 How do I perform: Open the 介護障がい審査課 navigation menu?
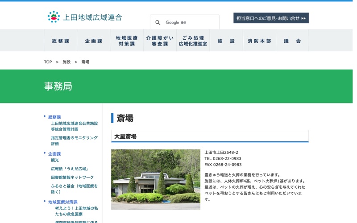160,41
